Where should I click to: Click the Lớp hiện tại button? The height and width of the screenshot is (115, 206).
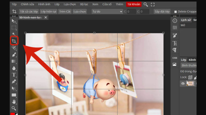(x=48, y=11)
